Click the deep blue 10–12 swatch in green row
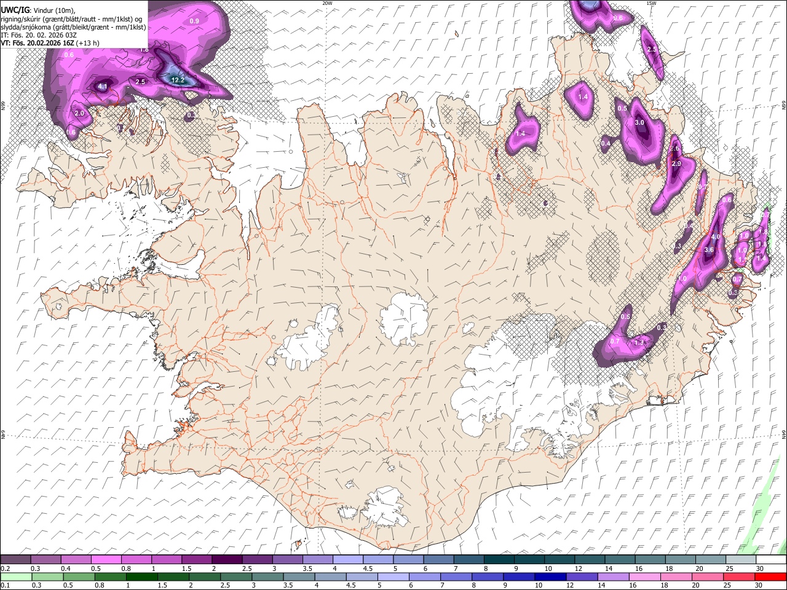Image resolution: width=787 pixels, height=590 pixels. 550,577
